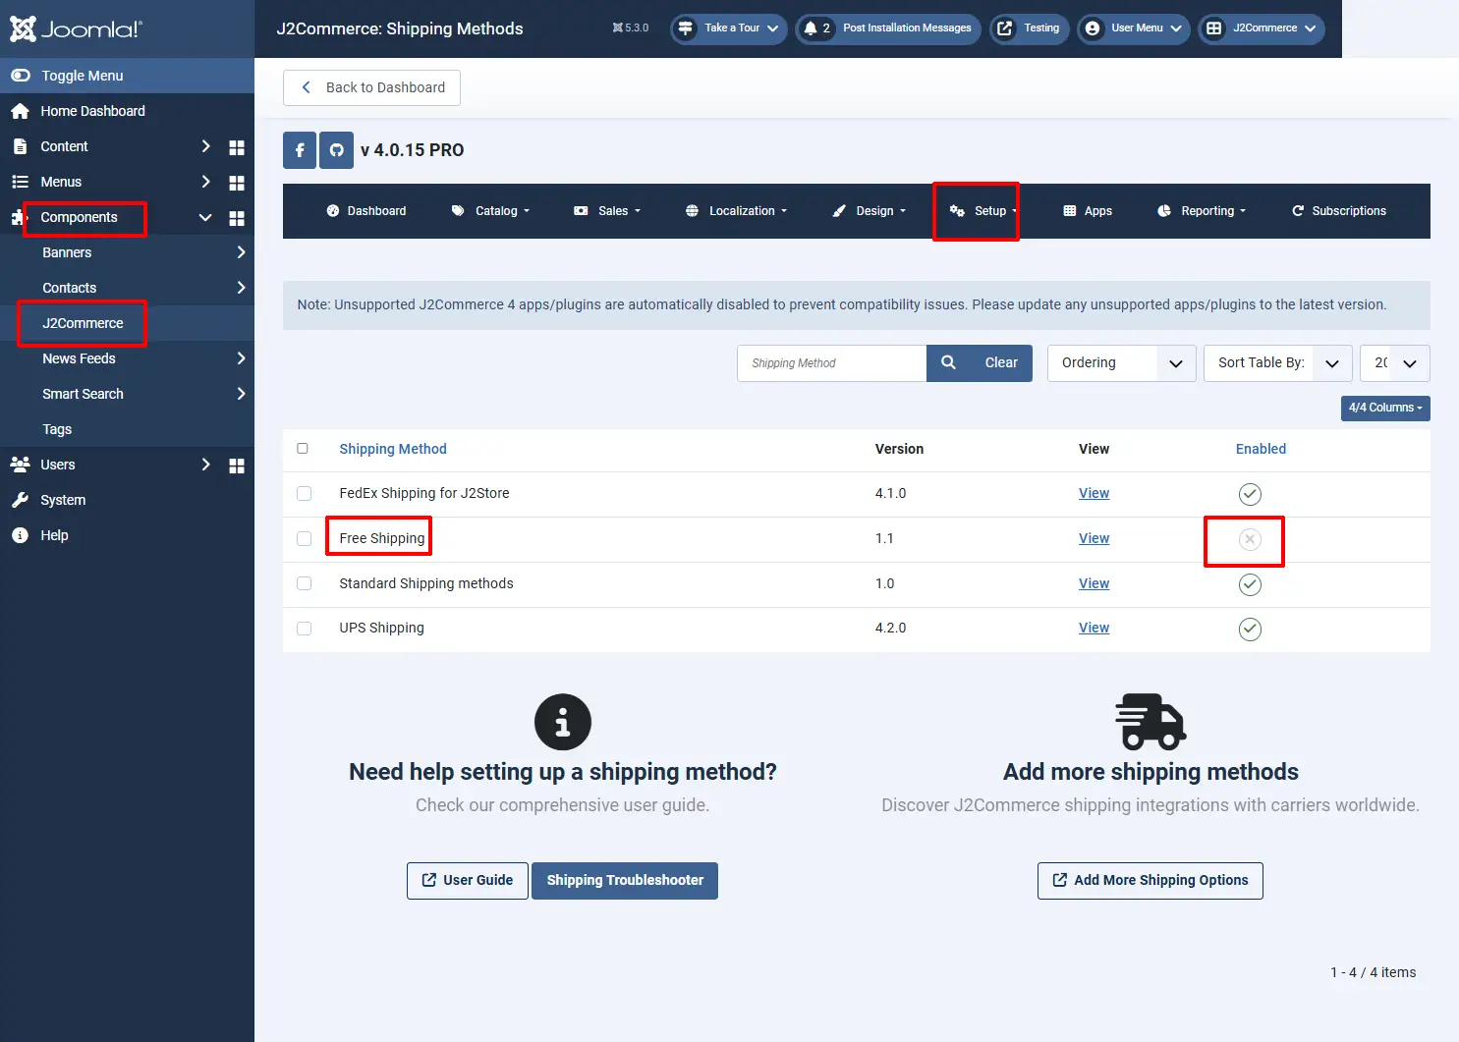
Task: Open Menus dashboard grid icon
Action: pyautogui.click(x=237, y=183)
